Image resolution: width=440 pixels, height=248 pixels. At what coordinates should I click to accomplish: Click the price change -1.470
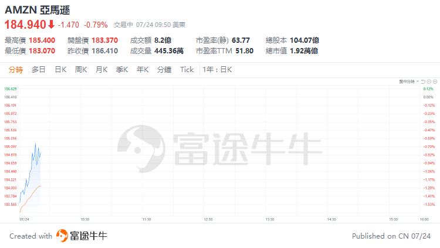point(69,25)
